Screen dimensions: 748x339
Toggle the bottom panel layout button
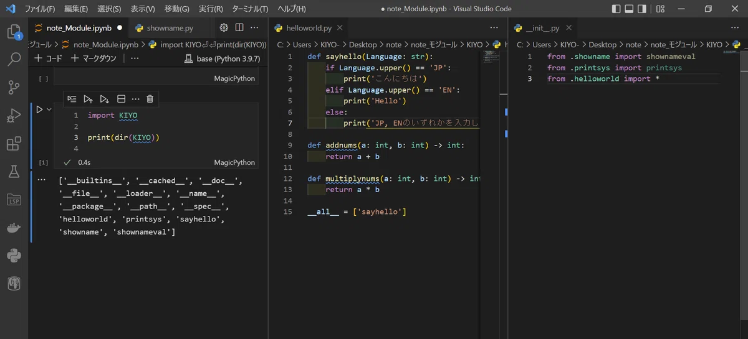pos(629,9)
